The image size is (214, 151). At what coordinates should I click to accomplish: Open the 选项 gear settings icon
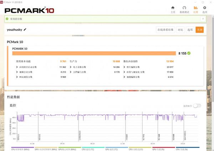tap(205, 8)
